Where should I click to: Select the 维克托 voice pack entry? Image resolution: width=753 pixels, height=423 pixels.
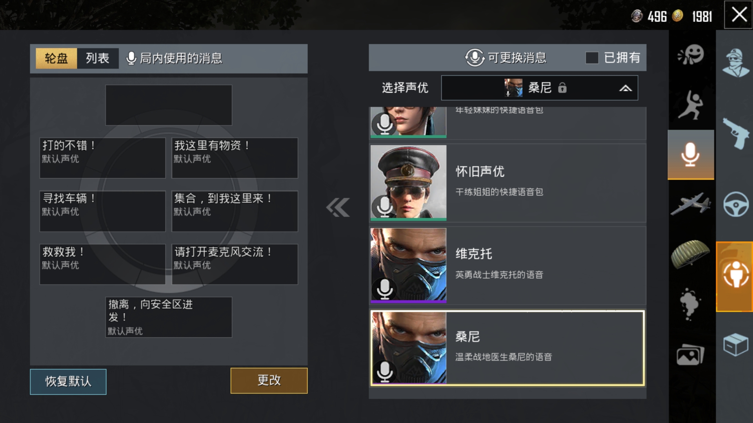[x=508, y=266]
